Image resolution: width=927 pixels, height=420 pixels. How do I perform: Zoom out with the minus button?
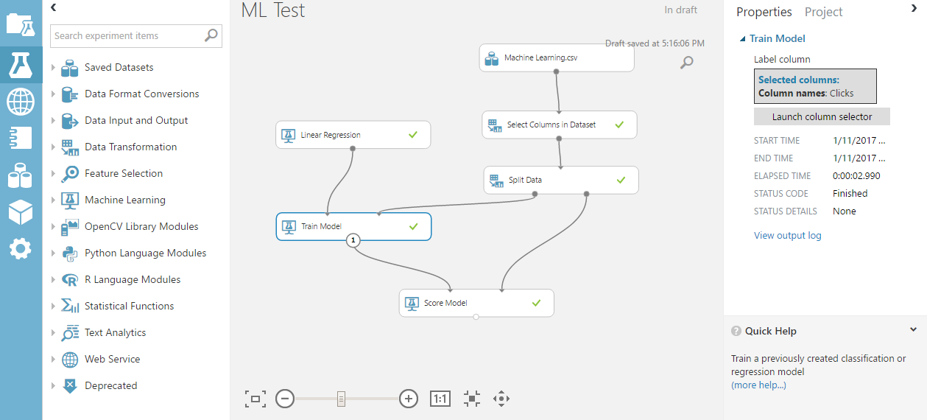tap(285, 399)
